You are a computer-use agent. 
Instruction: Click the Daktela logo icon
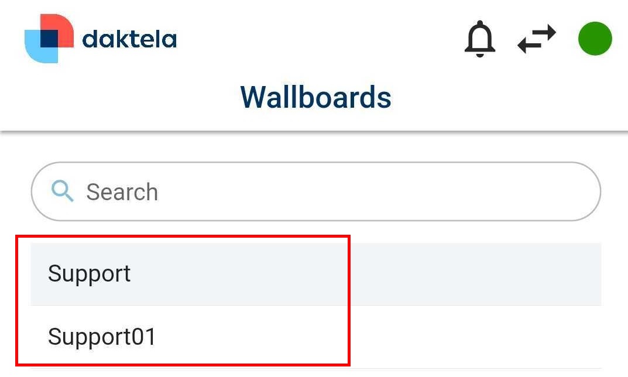[49, 39]
